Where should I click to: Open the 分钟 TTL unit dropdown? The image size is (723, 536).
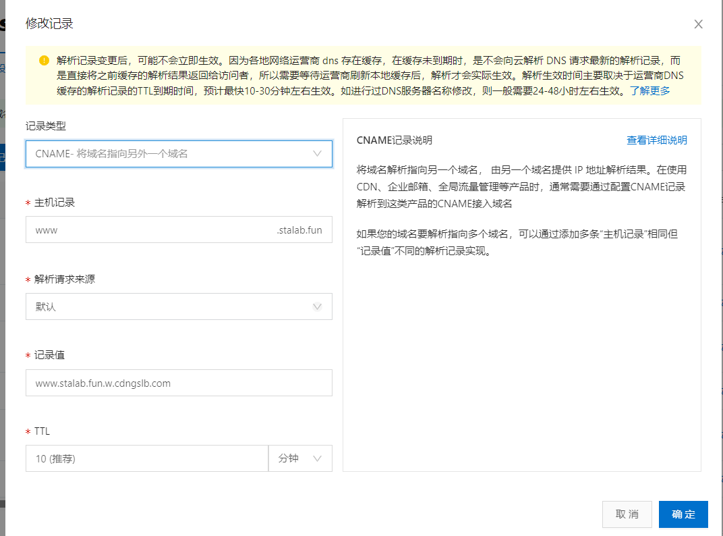click(300, 458)
